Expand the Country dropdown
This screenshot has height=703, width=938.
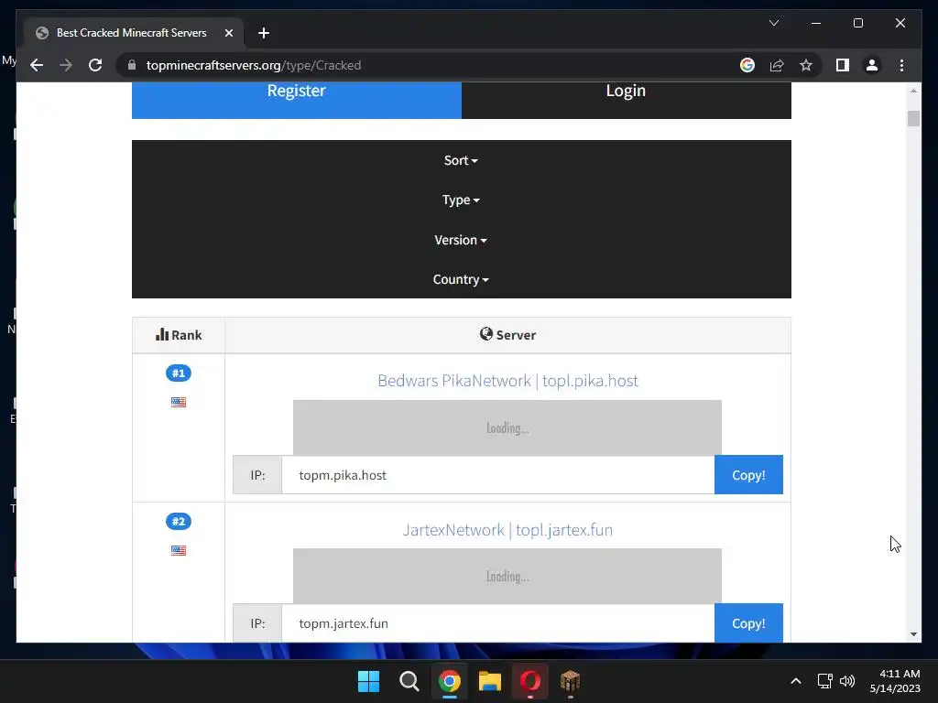coord(461,279)
